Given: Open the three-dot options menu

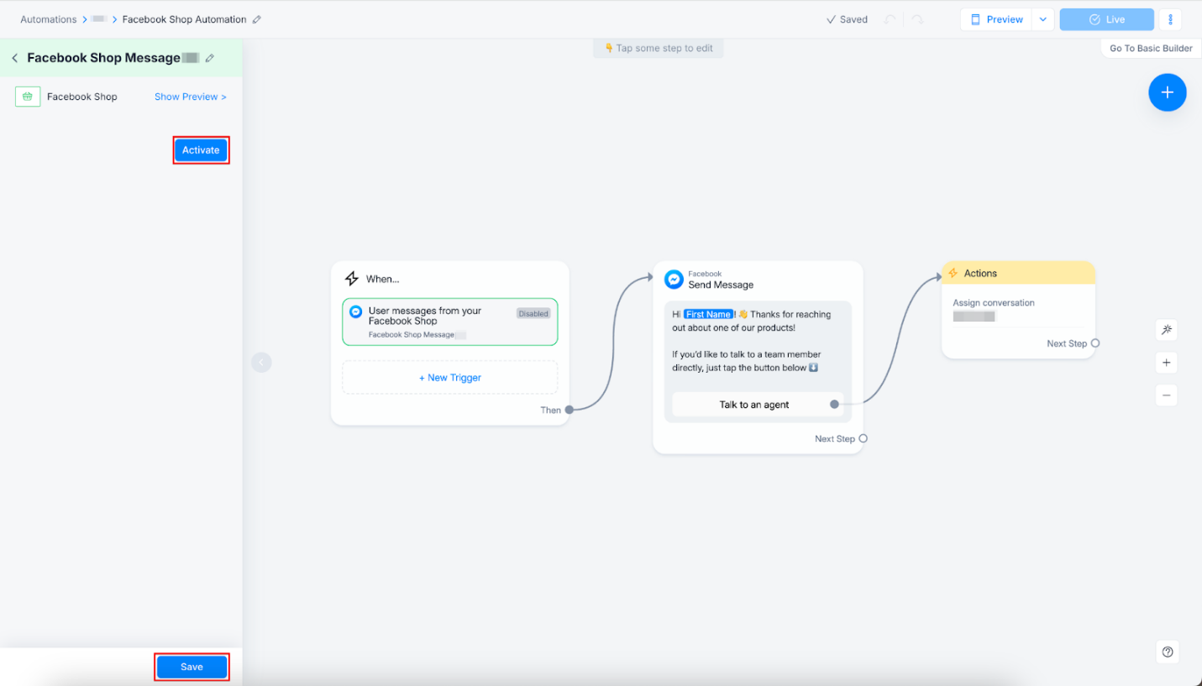Looking at the screenshot, I should pyautogui.click(x=1170, y=18).
